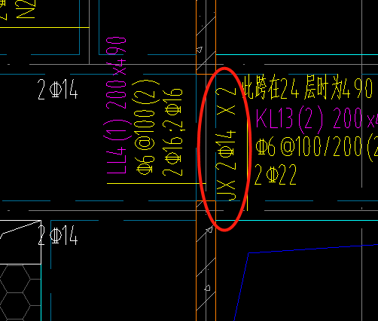This screenshot has height=321, width=378.
Task: Click the lower white '2Φ14' text near hatch
Action: [x=58, y=235]
